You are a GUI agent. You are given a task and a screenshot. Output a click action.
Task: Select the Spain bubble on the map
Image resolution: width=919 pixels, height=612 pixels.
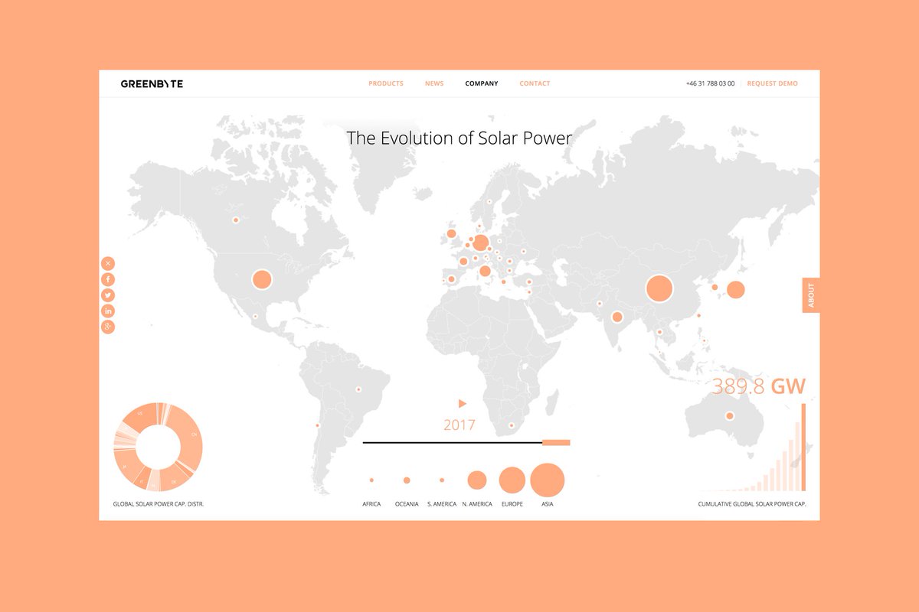point(451,279)
